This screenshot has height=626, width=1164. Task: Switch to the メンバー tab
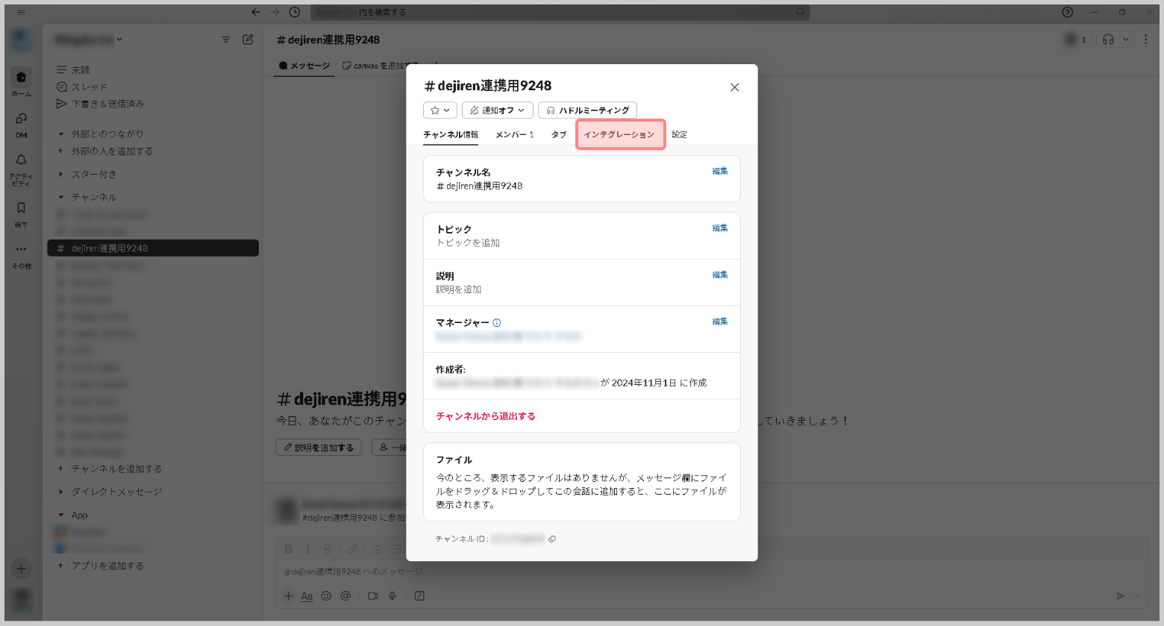pyautogui.click(x=515, y=135)
